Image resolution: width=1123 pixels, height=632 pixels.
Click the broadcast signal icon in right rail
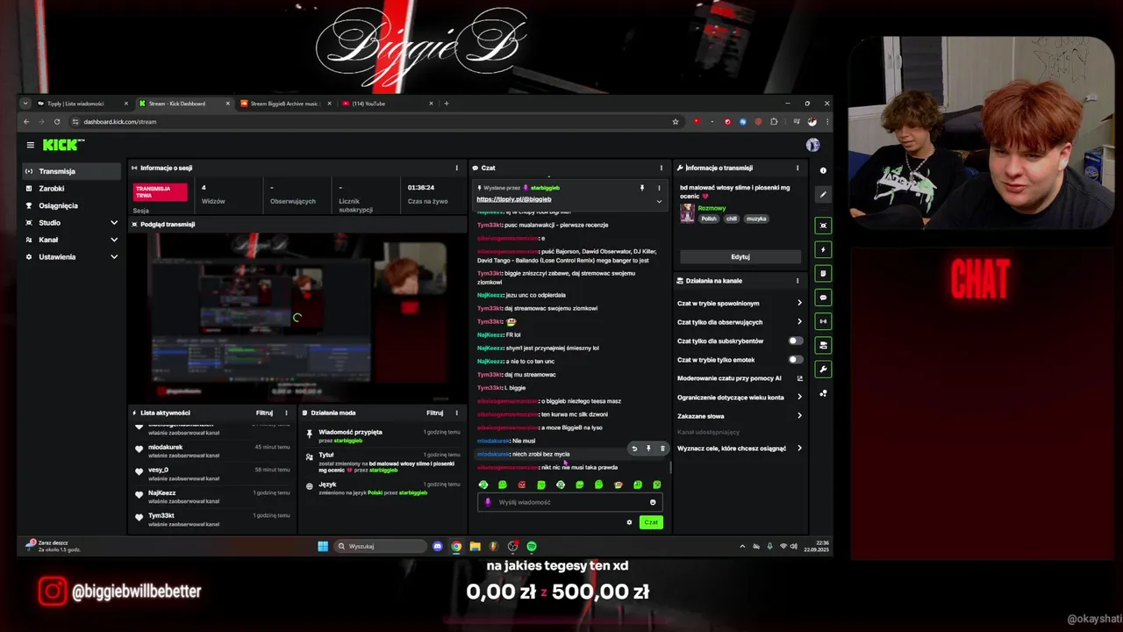pyautogui.click(x=823, y=321)
